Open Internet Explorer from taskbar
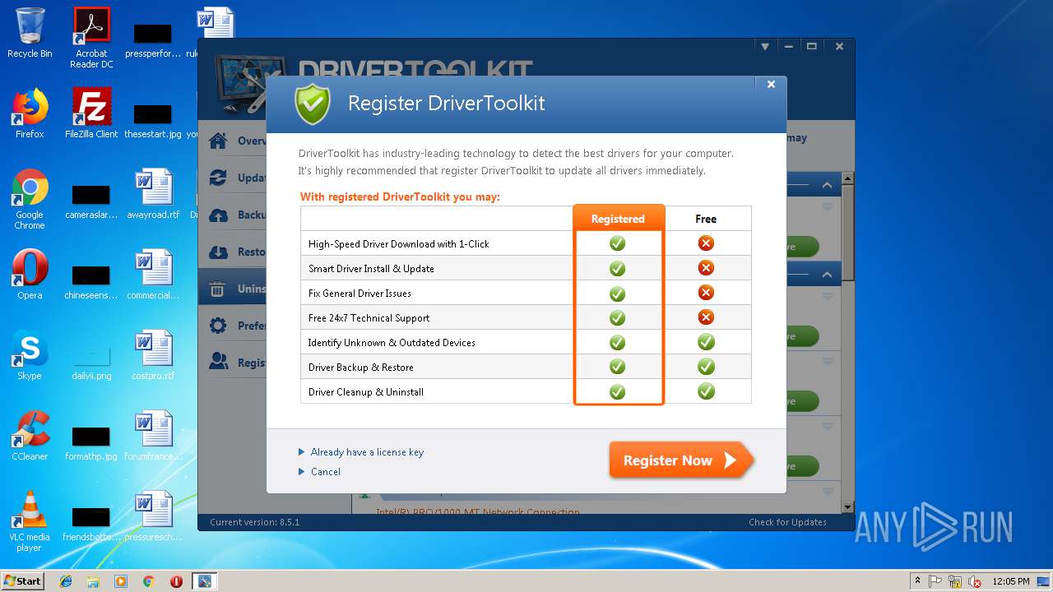The image size is (1053, 592). point(66,581)
